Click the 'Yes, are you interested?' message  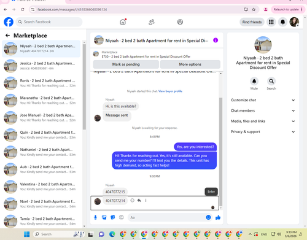tap(195, 147)
